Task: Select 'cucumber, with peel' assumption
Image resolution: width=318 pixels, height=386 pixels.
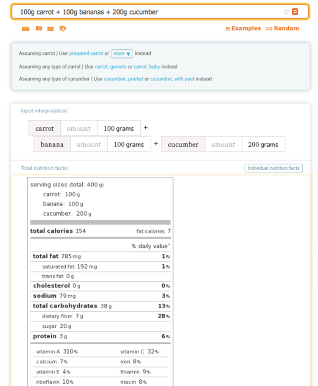Action: pyautogui.click(x=172, y=79)
